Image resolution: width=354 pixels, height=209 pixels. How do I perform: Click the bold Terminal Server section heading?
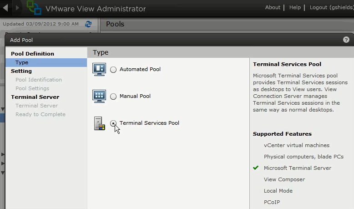pos(35,97)
